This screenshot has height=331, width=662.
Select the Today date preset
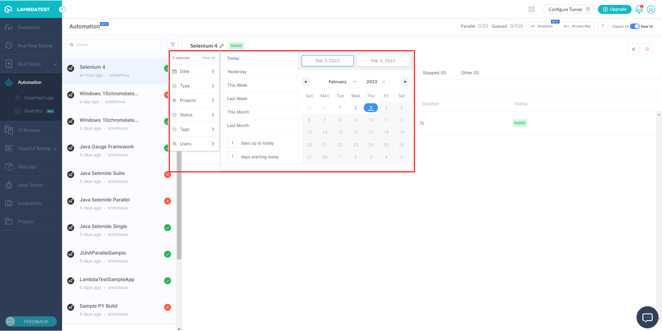click(259, 58)
